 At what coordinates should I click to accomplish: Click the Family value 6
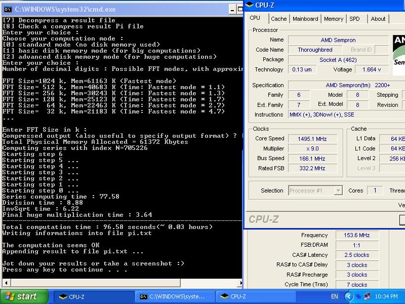pos(299,95)
